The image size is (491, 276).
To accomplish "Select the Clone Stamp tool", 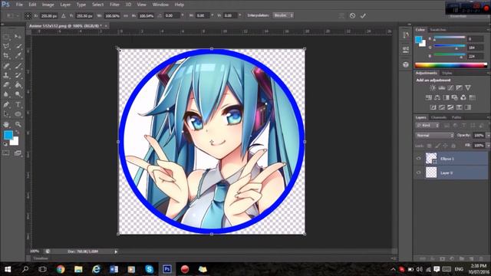I will [6, 75].
